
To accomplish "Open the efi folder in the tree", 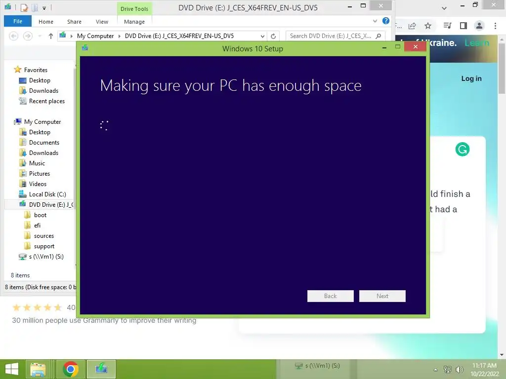I will [x=37, y=225].
